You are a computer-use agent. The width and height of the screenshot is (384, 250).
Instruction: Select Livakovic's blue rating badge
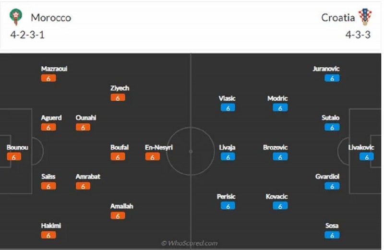click(x=366, y=157)
